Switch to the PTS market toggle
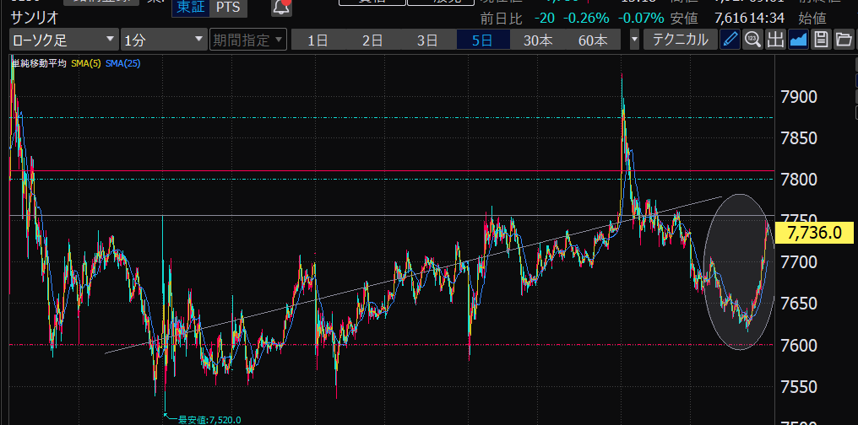 point(227,8)
